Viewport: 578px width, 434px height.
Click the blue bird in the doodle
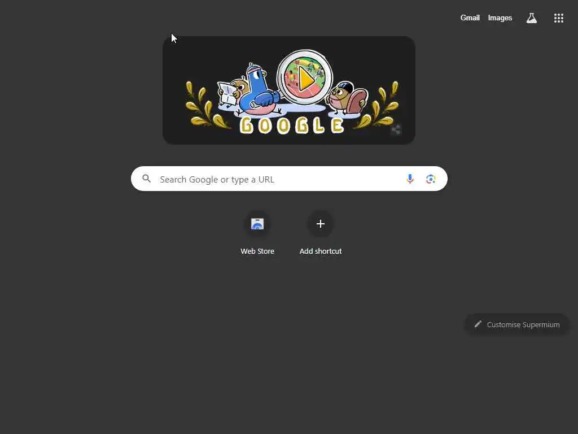(x=258, y=90)
